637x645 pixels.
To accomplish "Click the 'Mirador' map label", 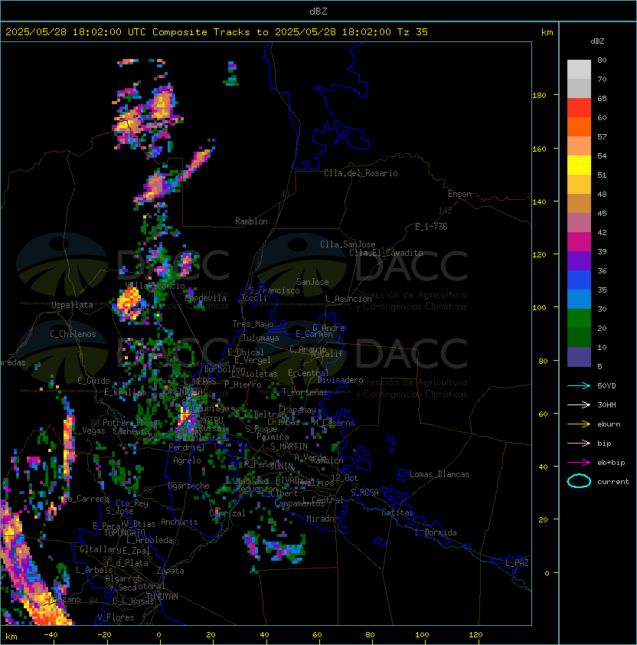I will click(323, 519).
